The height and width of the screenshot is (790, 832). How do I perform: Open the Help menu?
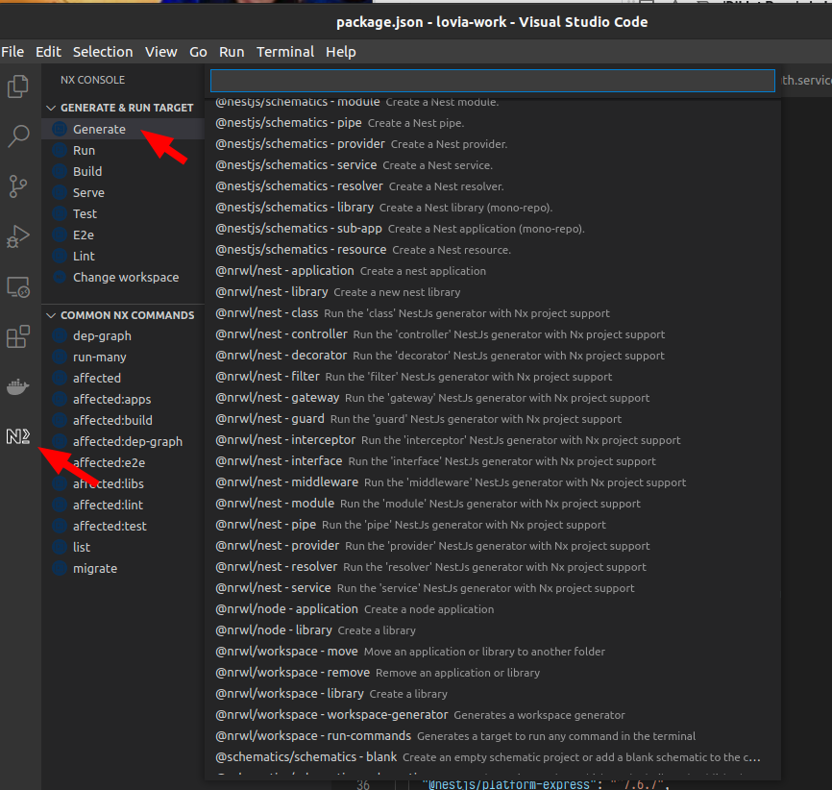tap(341, 52)
